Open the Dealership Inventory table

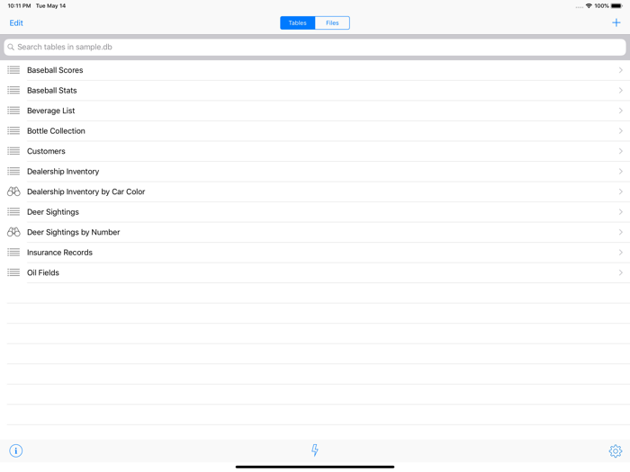click(x=315, y=172)
